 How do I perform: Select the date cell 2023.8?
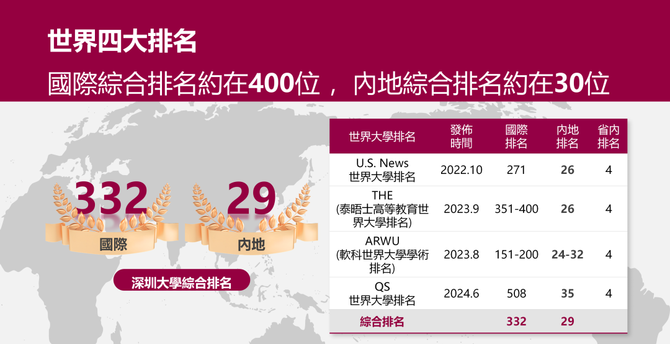coord(461,255)
